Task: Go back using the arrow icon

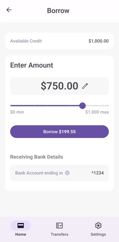Action: point(9,10)
